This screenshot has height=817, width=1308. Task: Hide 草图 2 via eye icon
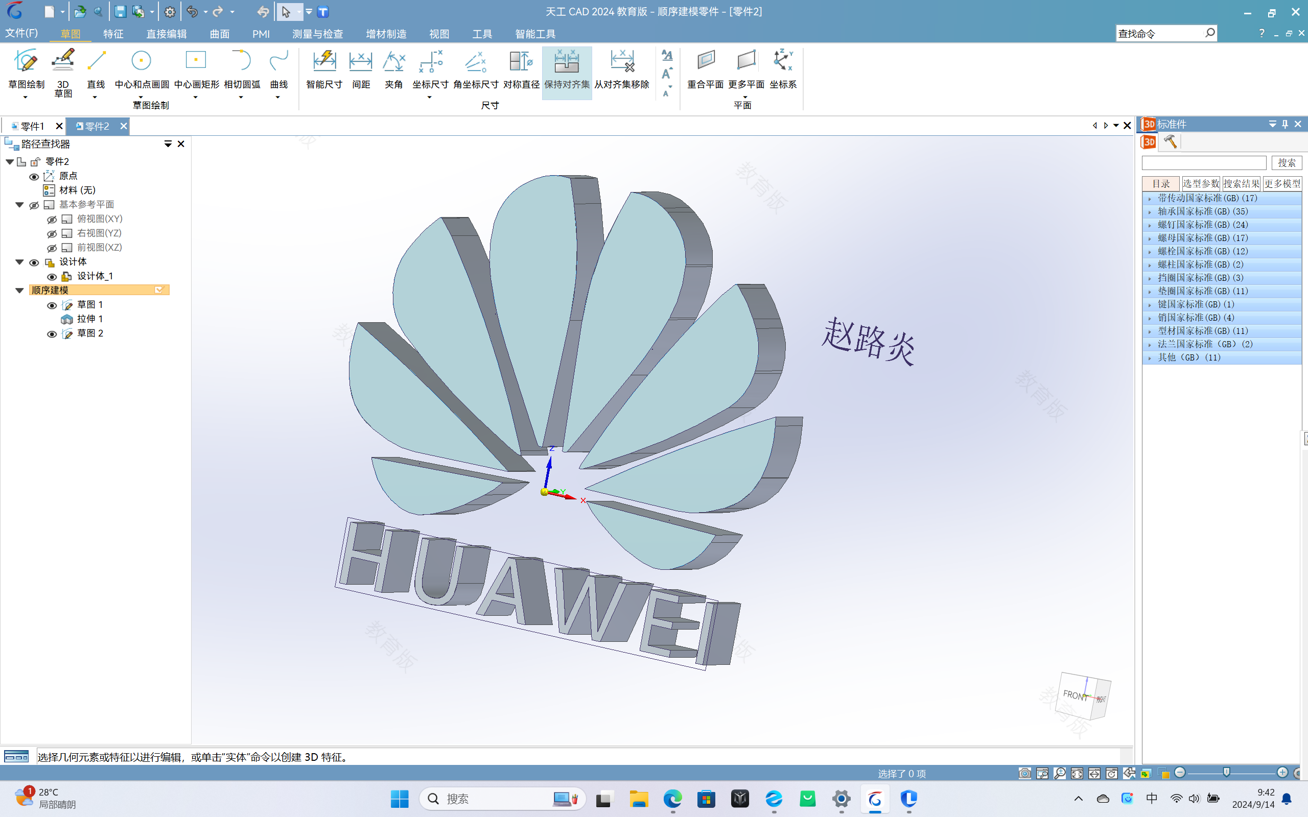tap(51, 333)
